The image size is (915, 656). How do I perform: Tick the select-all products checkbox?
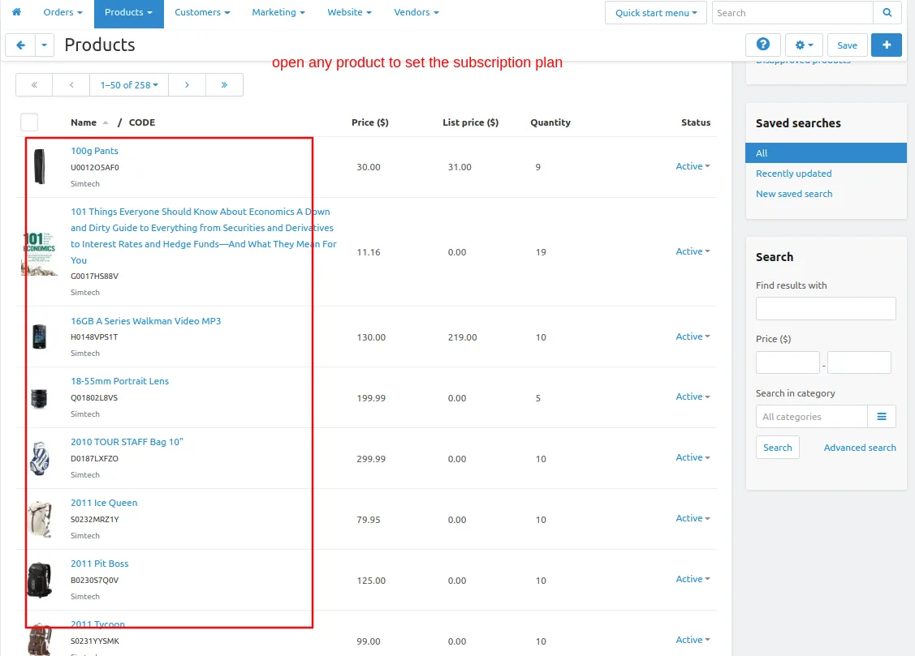point(29,122)
